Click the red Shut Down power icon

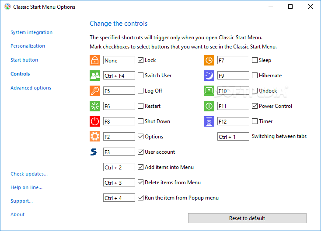pyautogui.click(x=95, y=121)
